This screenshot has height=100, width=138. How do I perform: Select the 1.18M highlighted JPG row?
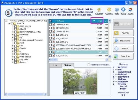tap(78, 52)
